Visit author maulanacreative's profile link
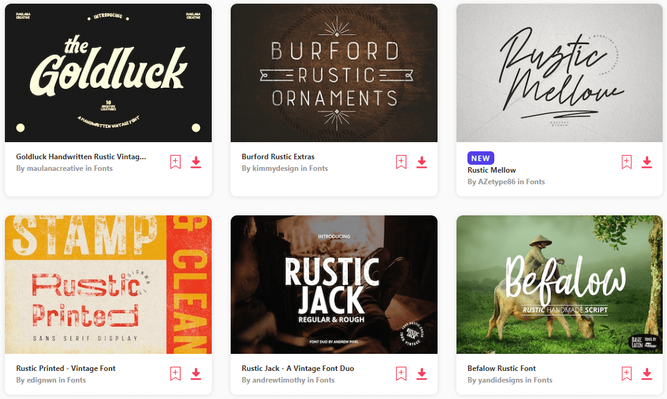The width and height of the screenshot is (667, 399). tap(55, 168)
